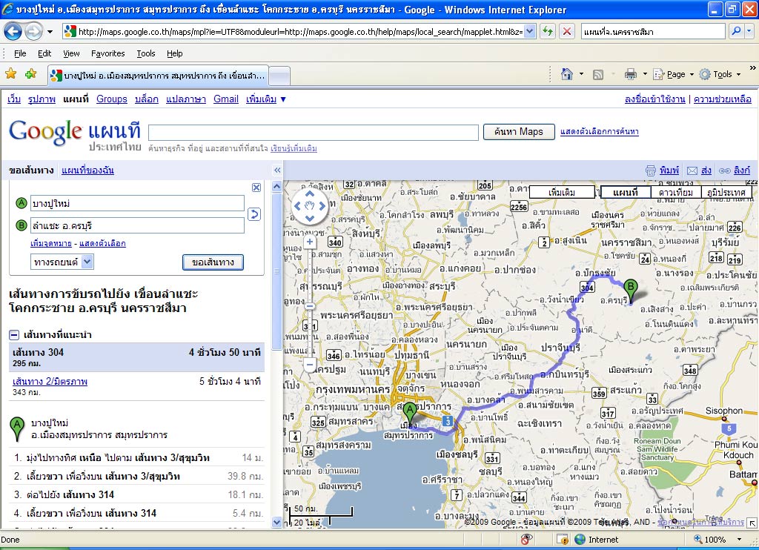Screen dimensions: 759x550
Task: Open the Recent Pages dropdown arrow
Action: coord(50,33)
